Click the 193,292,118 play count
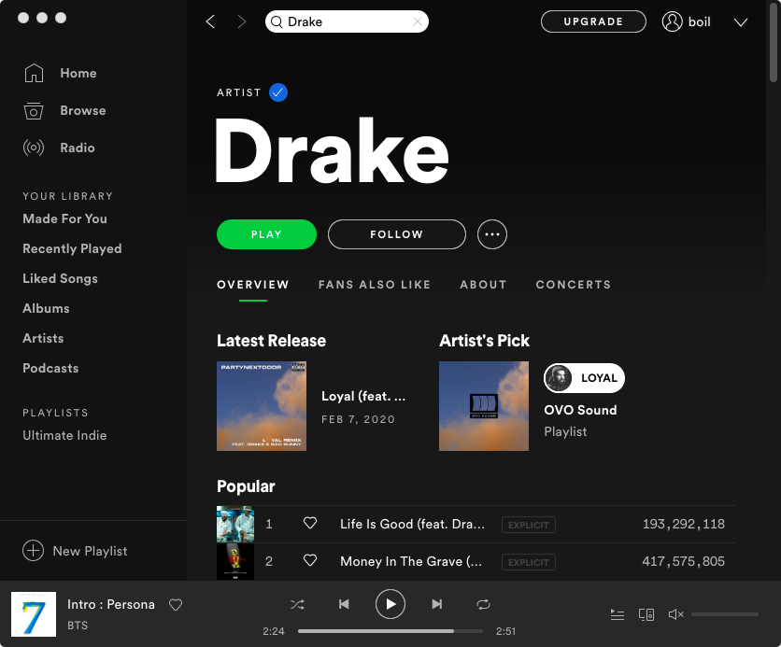The height and width of the screenshot is (647, 781). (684, 524)
